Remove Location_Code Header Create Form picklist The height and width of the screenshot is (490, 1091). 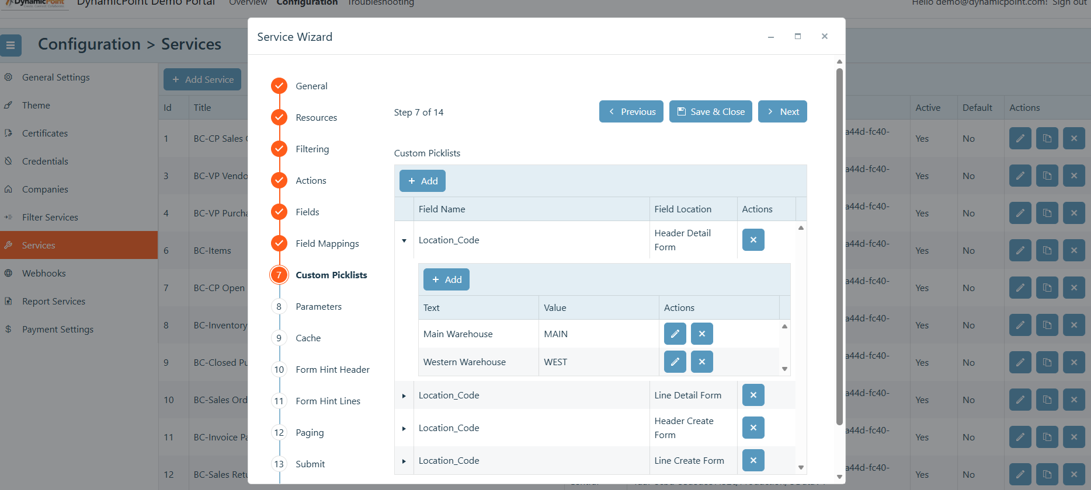[753, 428]
